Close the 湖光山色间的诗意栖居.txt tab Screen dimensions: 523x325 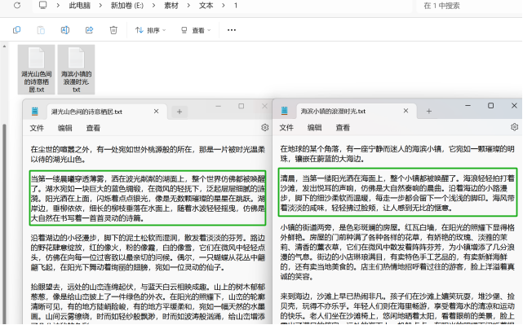(156, 112)
